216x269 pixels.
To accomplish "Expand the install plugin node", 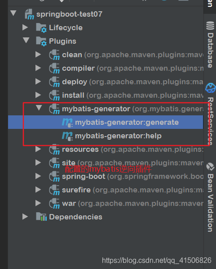I will [38, 95].
